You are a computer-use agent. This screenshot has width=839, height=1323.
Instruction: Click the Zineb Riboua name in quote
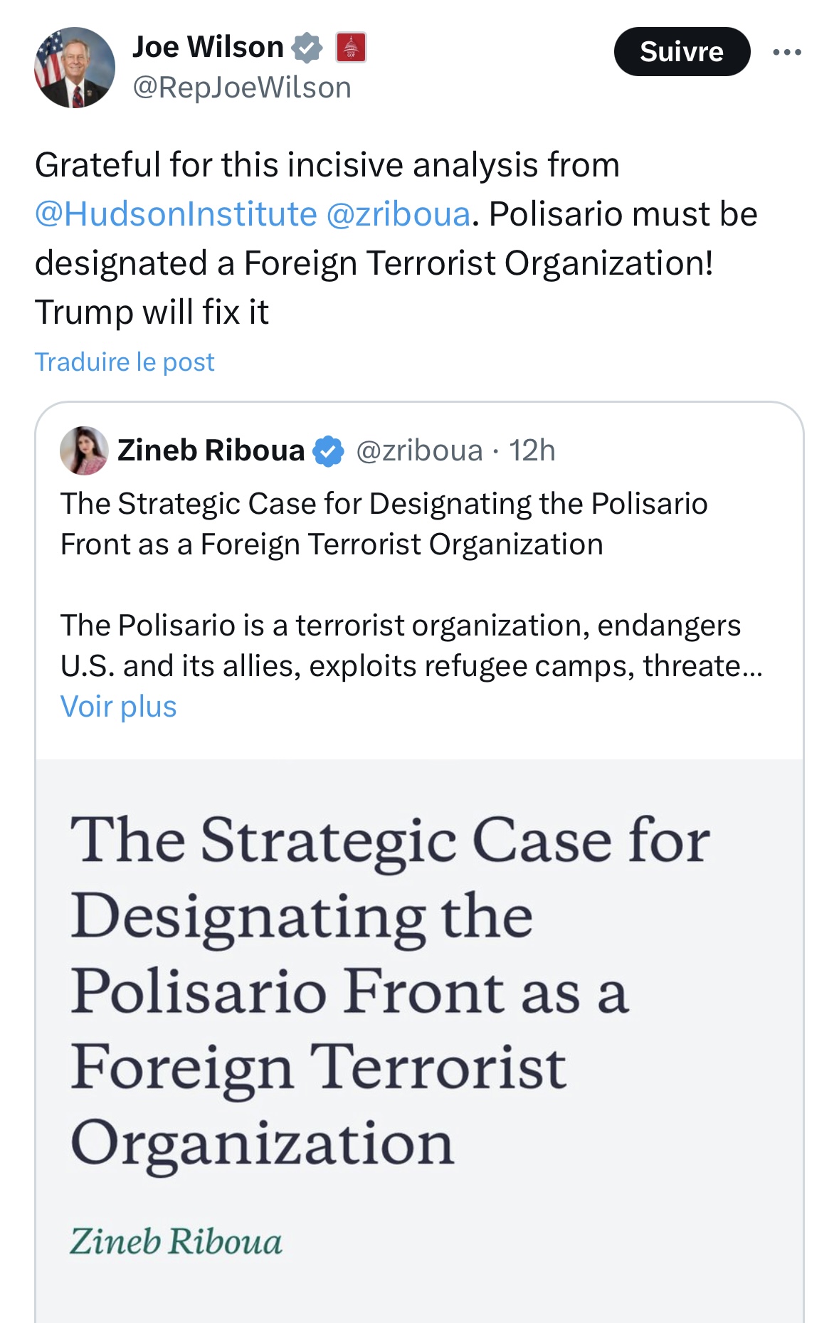pos(211,450)
